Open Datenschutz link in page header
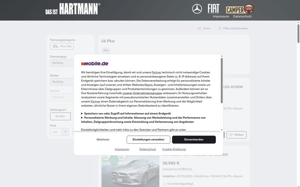The height and width of the screenshot is (187, 300). [x=242, y=16]
